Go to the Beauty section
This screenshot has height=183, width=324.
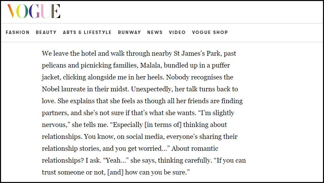pyautogui.click(x=46, y=33)
